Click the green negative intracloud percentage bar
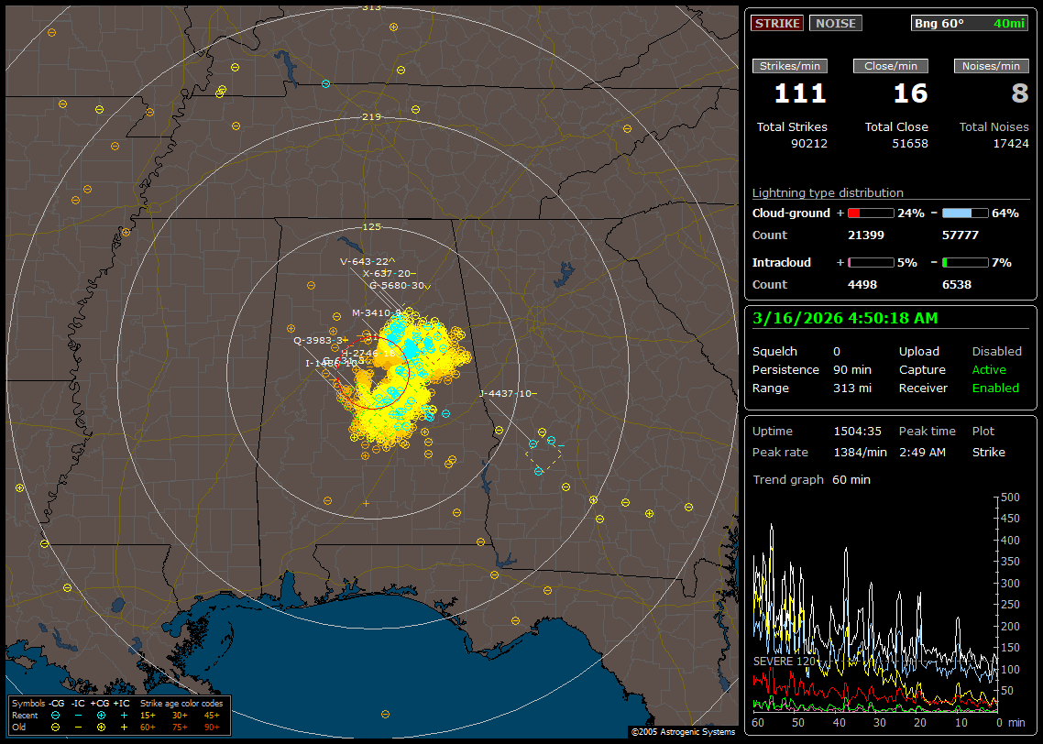The width and height of the screenshot is (1043, 744). (965, 263)
